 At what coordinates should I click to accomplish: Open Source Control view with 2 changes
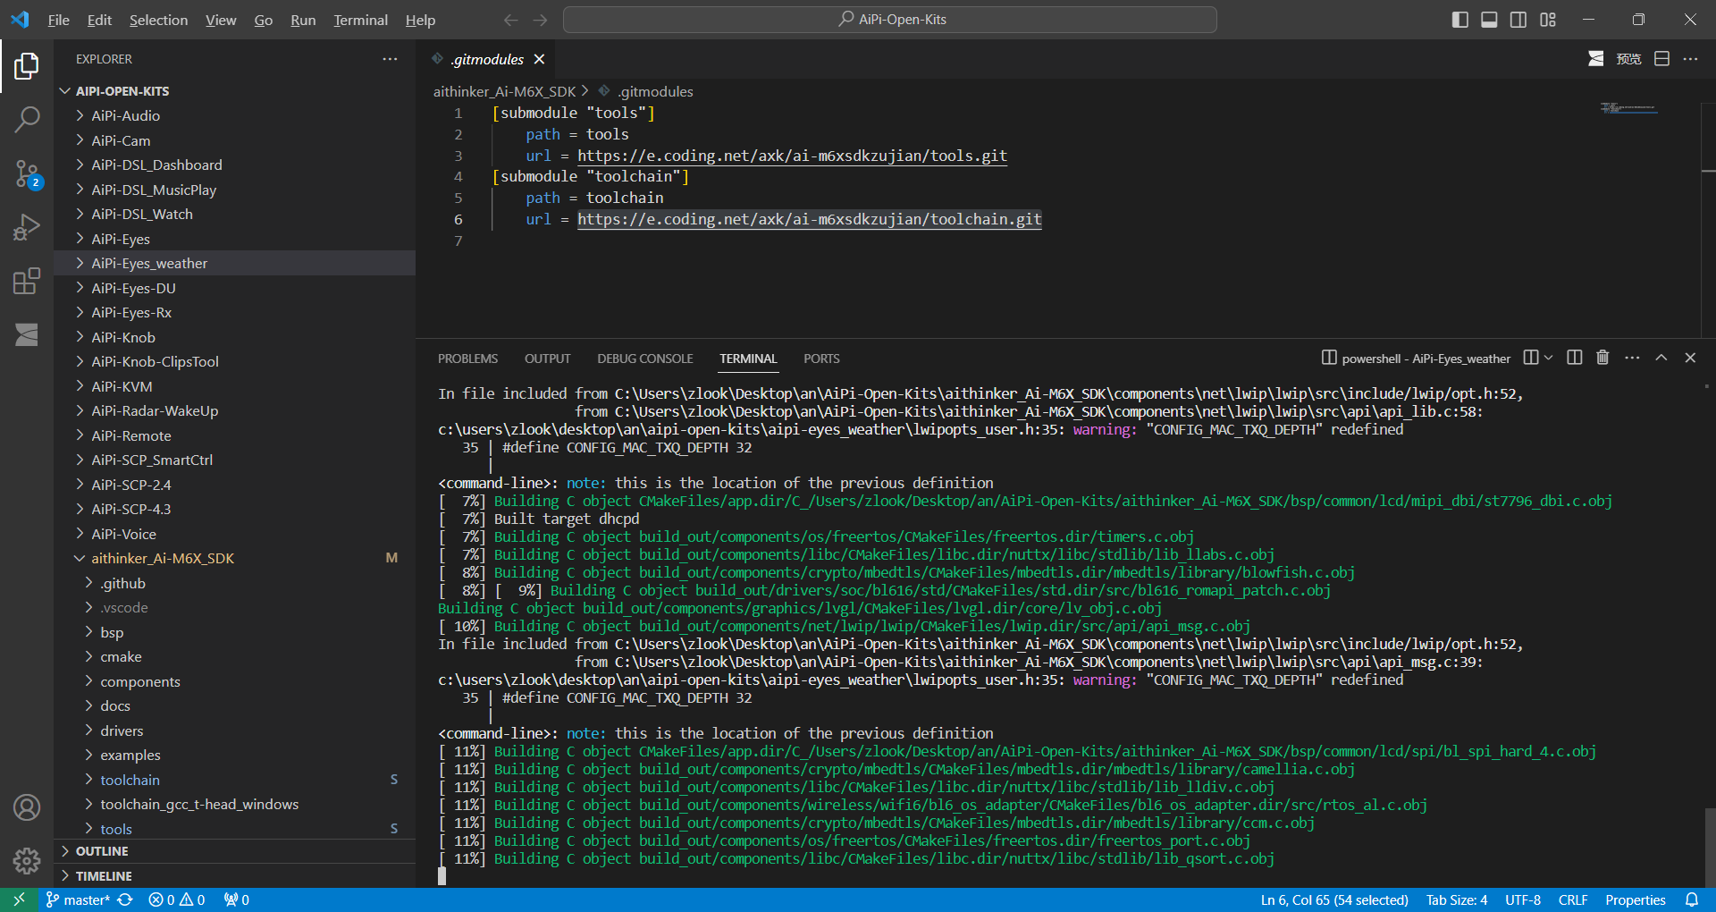[27, 173]
